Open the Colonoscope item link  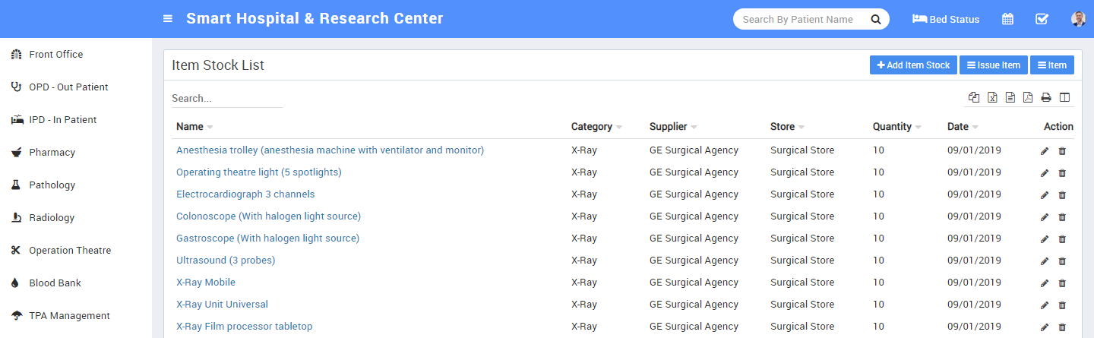[268, 216]
